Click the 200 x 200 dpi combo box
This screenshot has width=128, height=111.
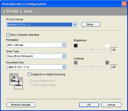36,45
